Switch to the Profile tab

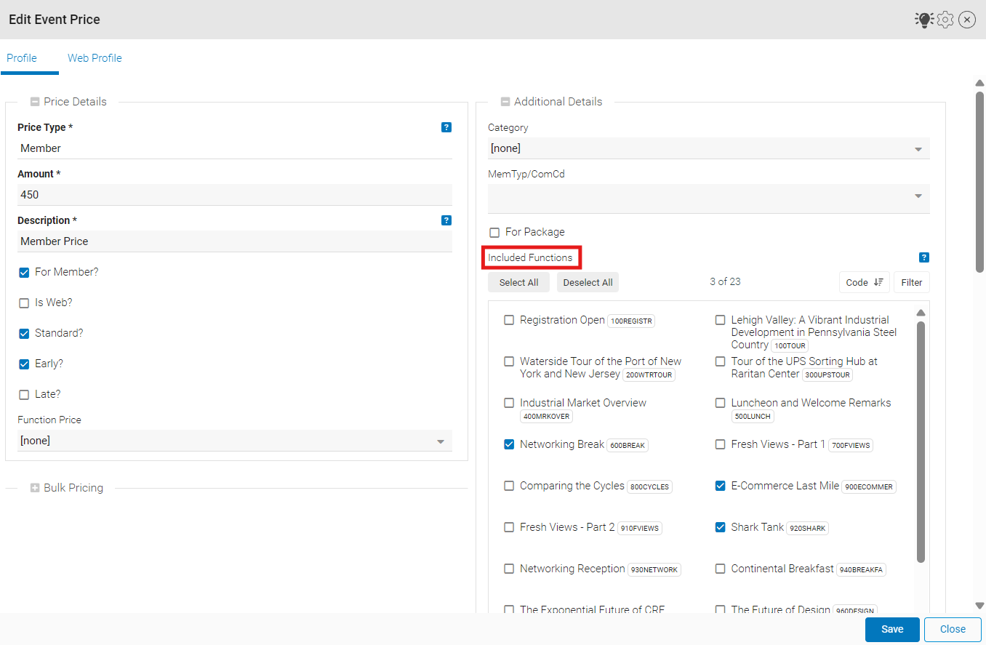pyautogui.click(x=22, y=58)
